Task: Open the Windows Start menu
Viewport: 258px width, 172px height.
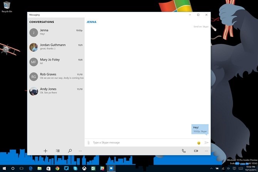Action: click(x=4, y=169)
